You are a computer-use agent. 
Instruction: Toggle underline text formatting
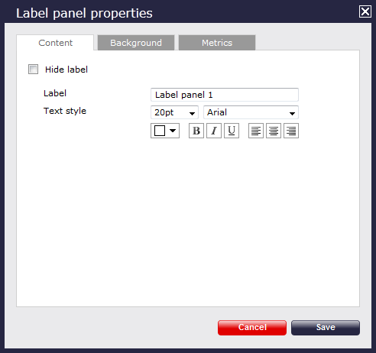tap(232, 131)
